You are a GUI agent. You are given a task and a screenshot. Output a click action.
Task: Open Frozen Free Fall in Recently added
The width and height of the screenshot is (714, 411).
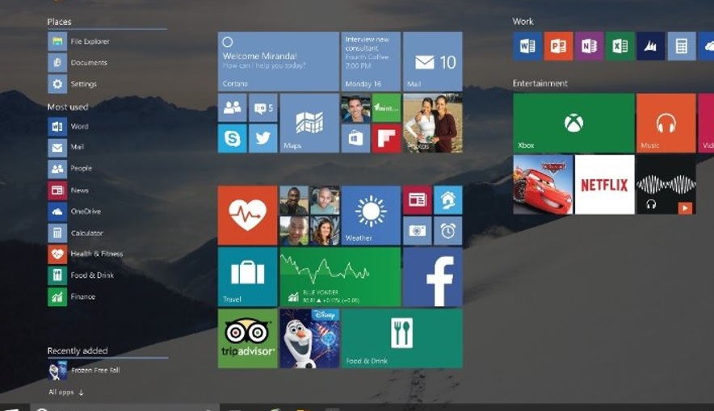84,371
